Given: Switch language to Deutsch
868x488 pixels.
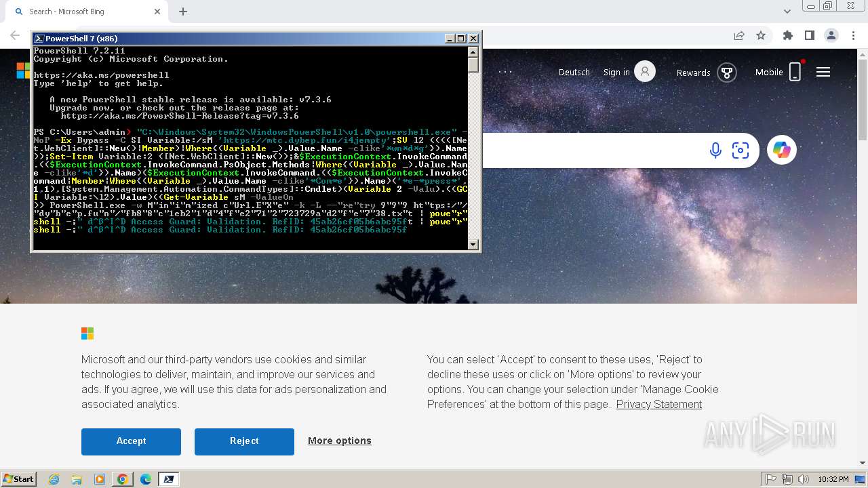Looking at the screenshot, I should pyautogui.click(x=574, y=73).
